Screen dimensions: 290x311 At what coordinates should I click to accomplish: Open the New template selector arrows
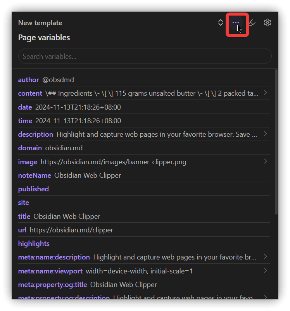221,22
